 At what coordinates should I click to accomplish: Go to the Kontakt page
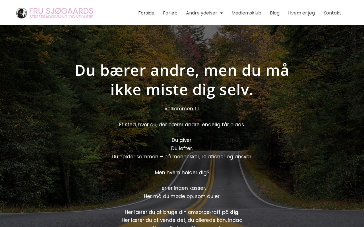pos(332,13)
